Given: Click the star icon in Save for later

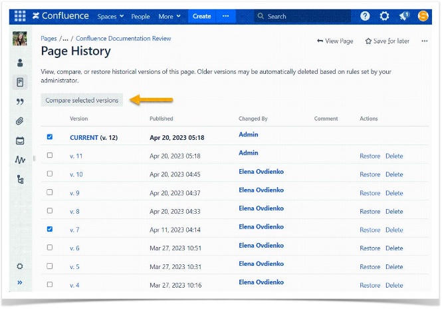Looking at the screenshot, I should (x=368, y=41).
